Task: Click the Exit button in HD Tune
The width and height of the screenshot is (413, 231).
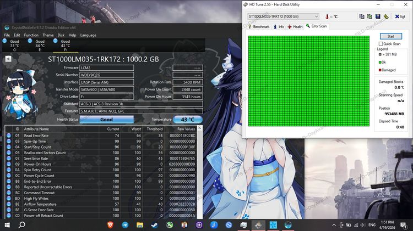Action: pyautogui.click(x=400, y=16)
